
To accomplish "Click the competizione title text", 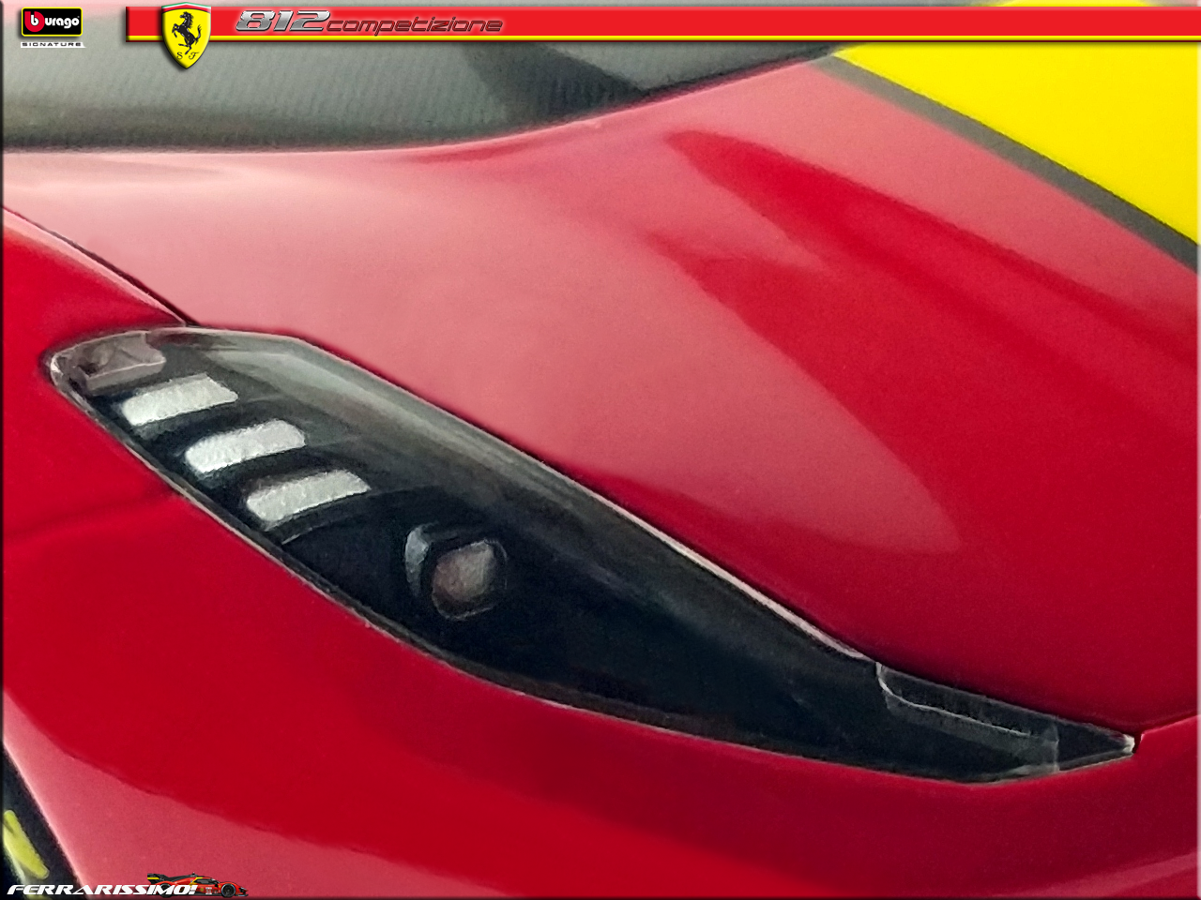I will click(x=414, y=25).
